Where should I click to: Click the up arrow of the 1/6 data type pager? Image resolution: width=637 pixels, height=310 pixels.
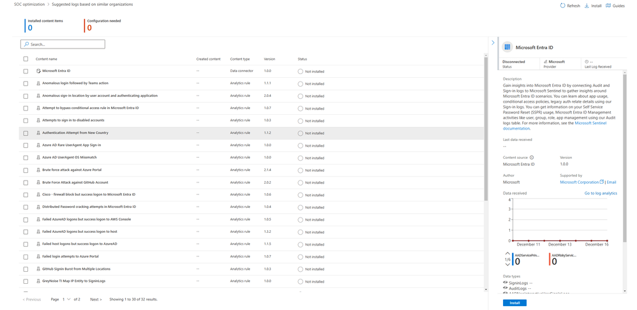[x=507, y=254]
